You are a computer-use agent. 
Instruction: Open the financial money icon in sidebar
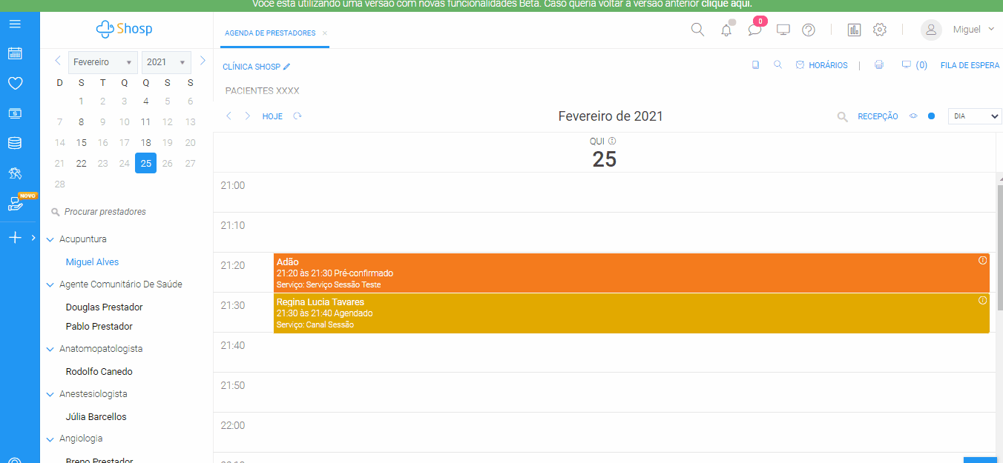click(x=15, y=113)
